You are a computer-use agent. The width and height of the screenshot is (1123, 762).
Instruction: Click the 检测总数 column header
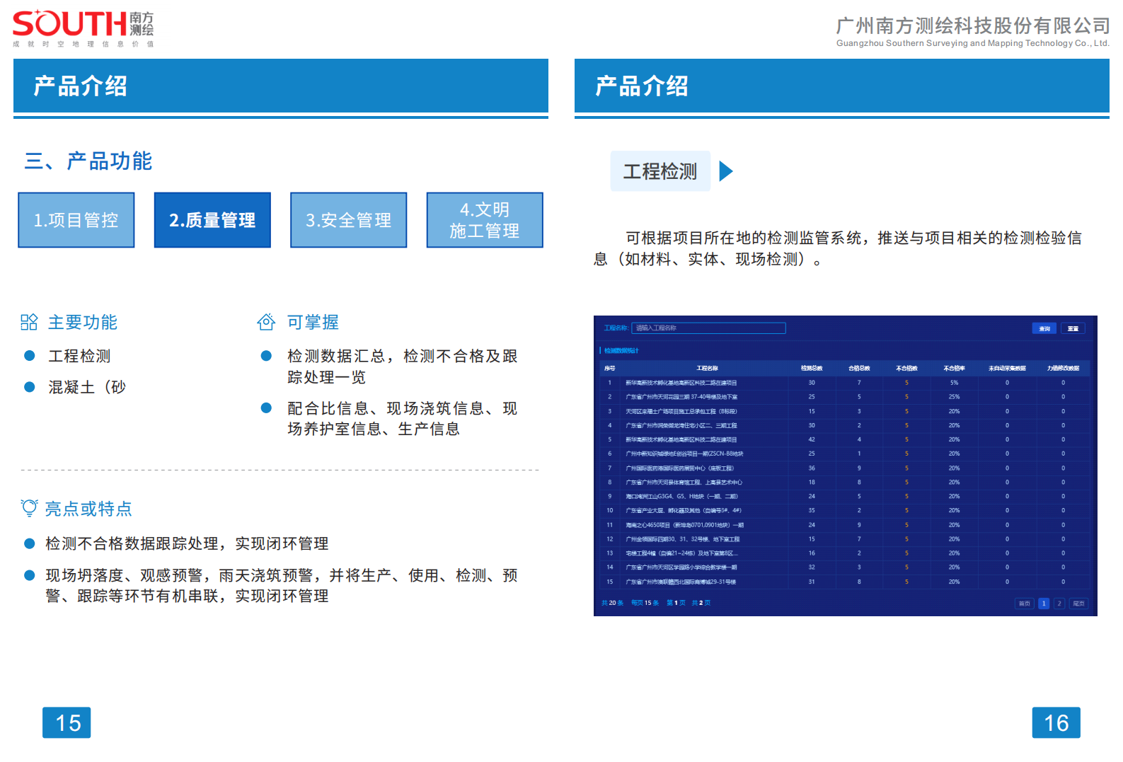pos(812,369)
